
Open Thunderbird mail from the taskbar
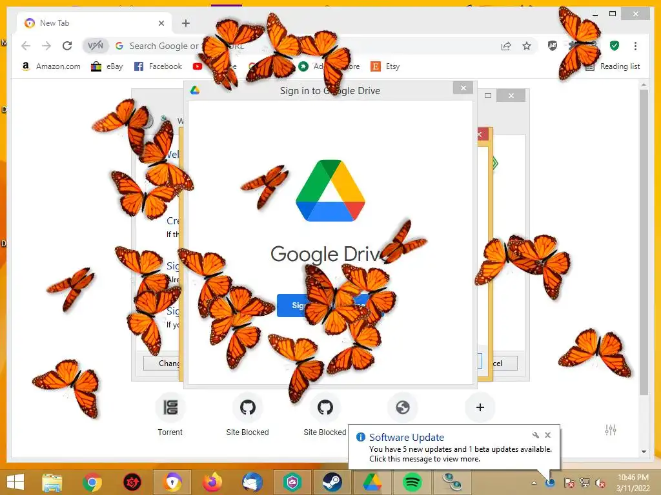[252, 482]
